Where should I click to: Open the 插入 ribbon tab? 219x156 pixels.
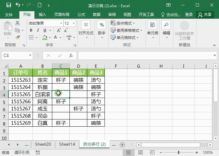point(42,15)
